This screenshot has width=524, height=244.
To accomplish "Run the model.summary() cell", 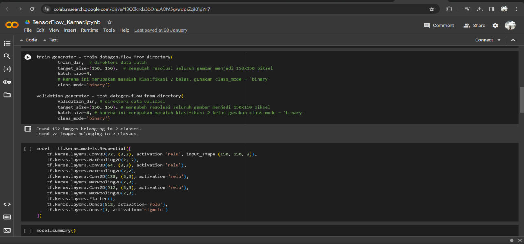I will 28,231.
